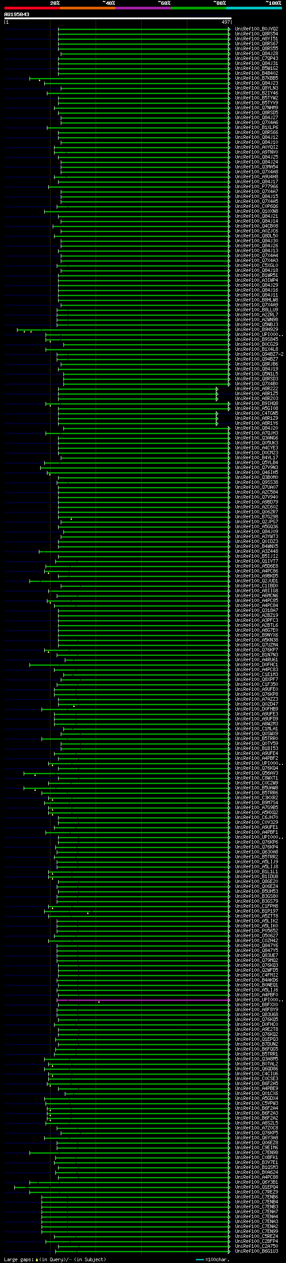Open hit UniRef100_B0JVQ2
The height and width of the screenshot is (1263, 286).
tap(257, 29)
